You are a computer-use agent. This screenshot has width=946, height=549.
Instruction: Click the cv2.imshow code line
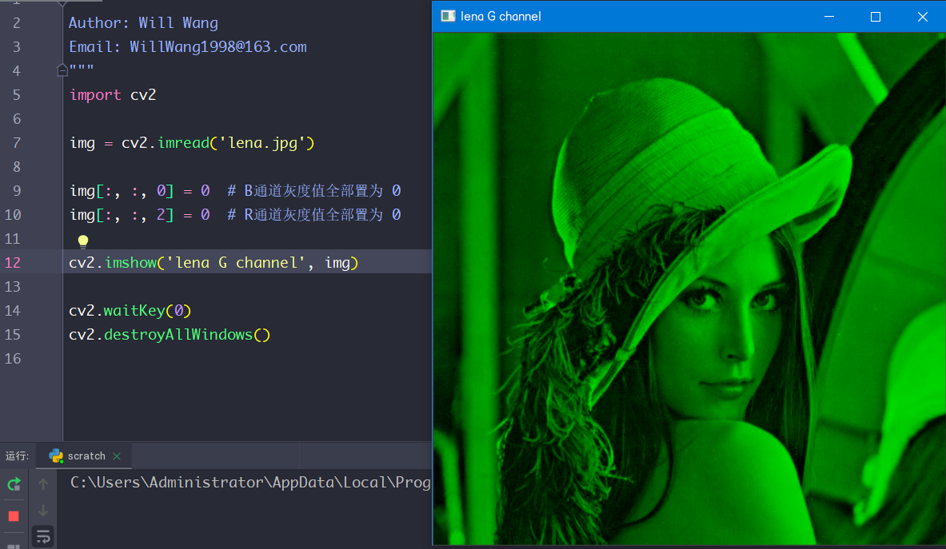click(x=214, y=263)
